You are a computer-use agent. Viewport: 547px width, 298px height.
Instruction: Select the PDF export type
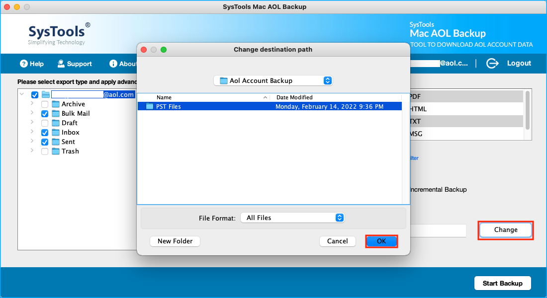(466, 96)
